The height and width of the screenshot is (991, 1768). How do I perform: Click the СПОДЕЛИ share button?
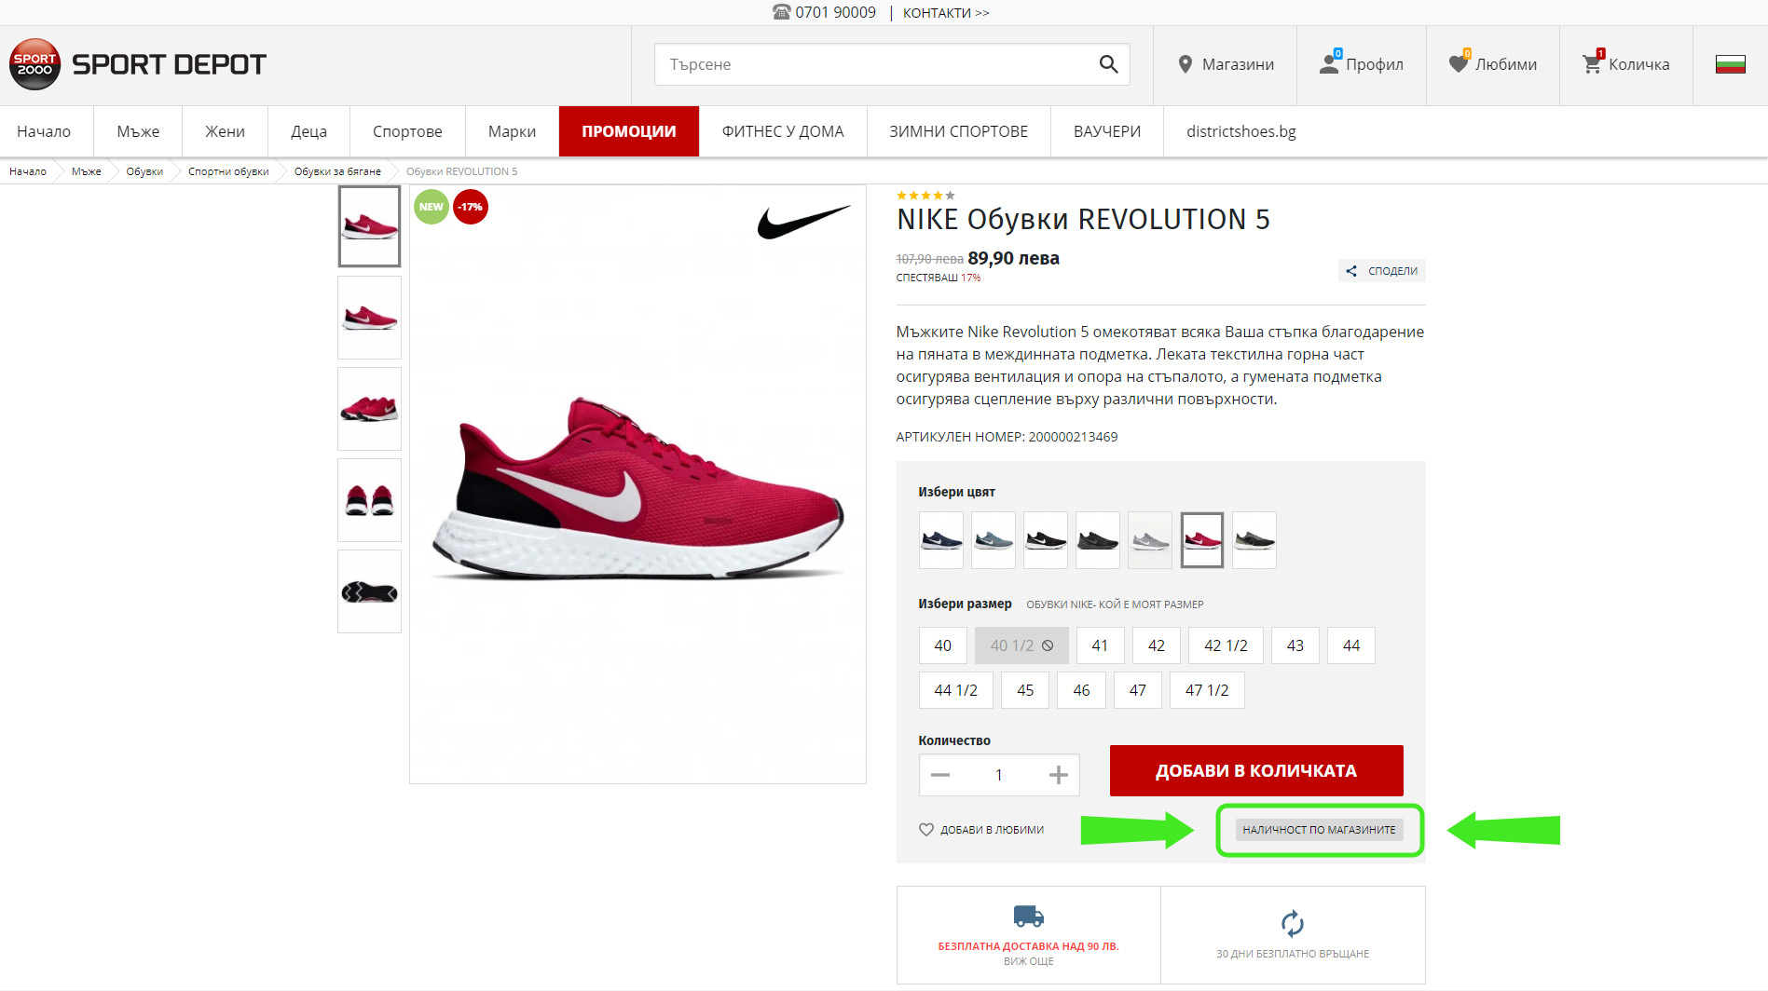click(1382, 271)
